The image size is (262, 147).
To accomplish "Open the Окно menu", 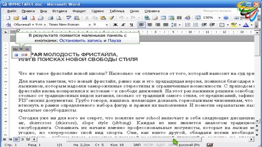I will [x=134, y=11].
